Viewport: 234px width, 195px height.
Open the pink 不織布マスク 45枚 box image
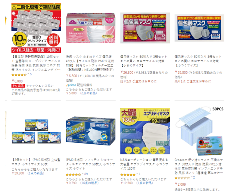pos(91,28)
